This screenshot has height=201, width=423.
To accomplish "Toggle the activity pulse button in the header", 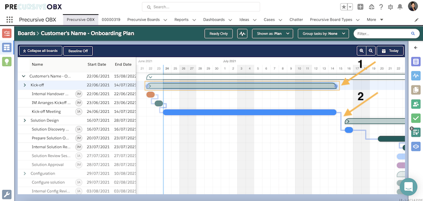I will point(242,34).
